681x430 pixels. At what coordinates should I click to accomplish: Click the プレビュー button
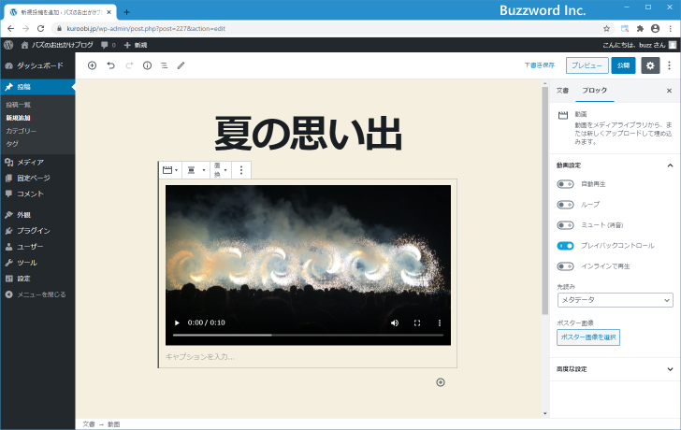pos(587,65)
